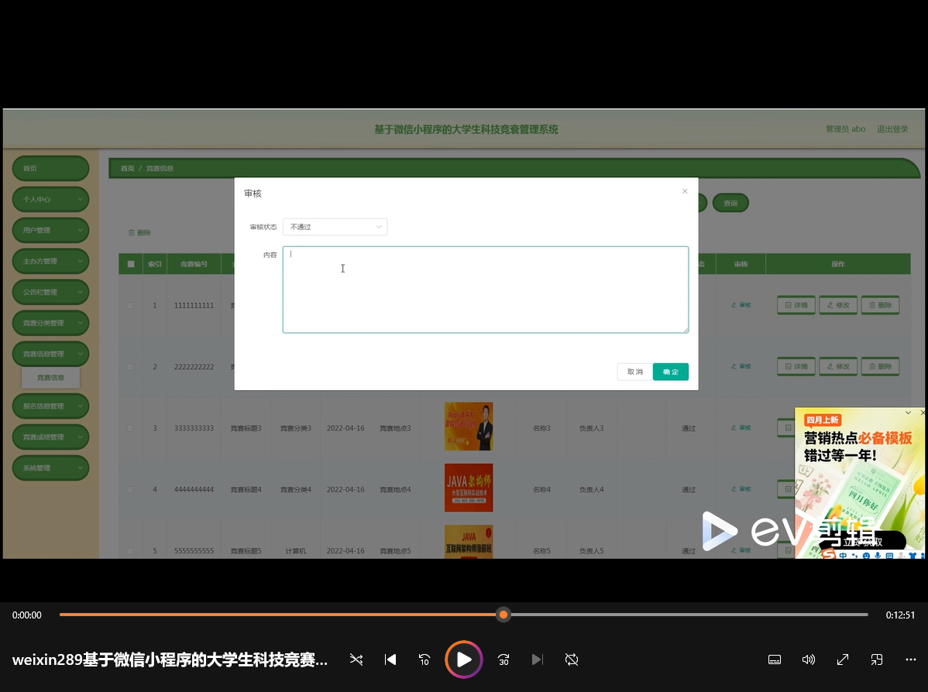Click 删除 button in row 1
This screenshot has width=928, height=692.
(880, 305)
